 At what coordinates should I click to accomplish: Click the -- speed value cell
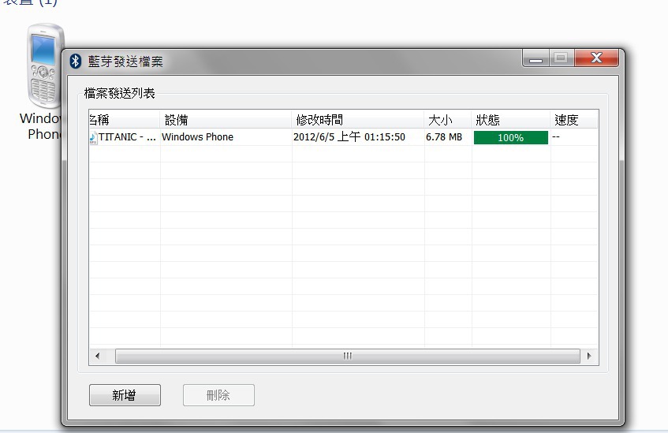point(555,136)
